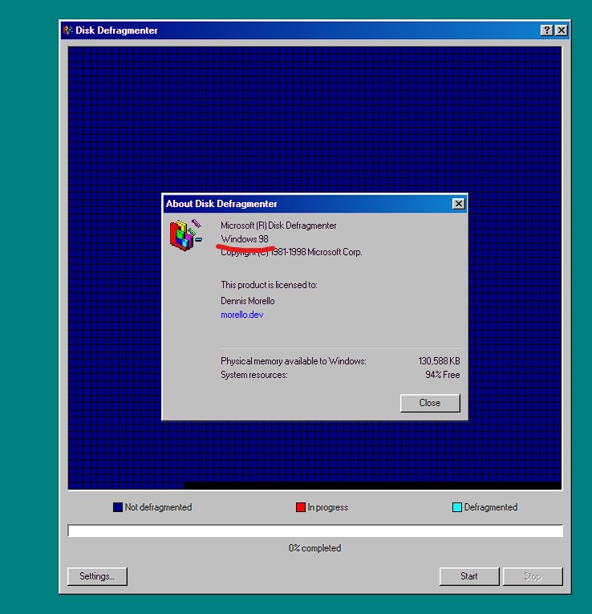Click the 'About Disk Defragmenter' dialog title

pos(221,204)
